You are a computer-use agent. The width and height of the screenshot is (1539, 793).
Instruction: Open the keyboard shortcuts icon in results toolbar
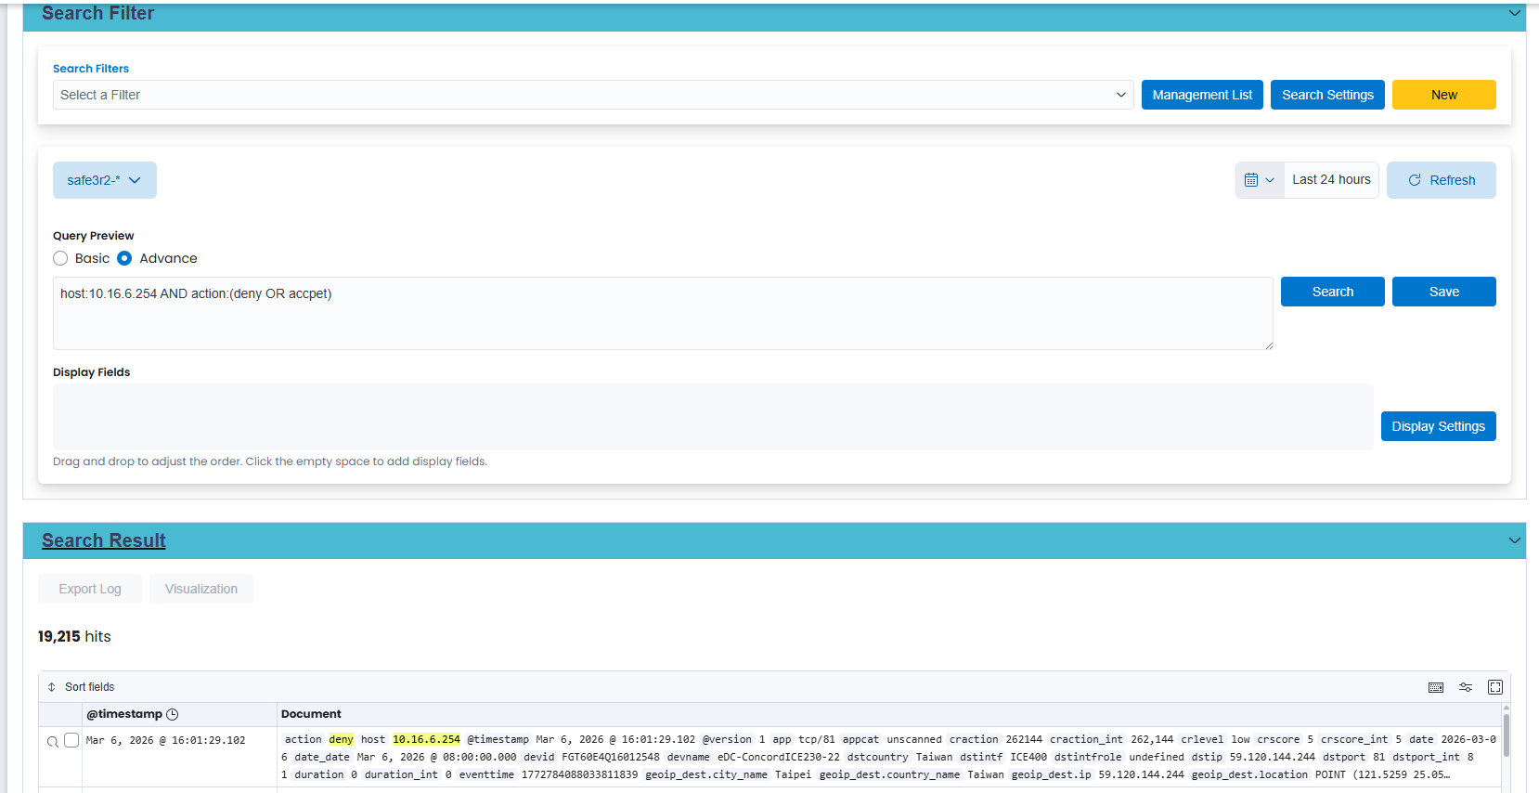pyautogui.click(x=1436, y=687)
